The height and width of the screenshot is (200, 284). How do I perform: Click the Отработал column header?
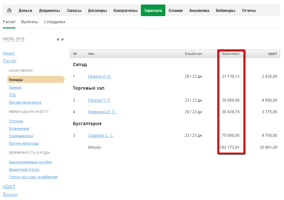193,54
